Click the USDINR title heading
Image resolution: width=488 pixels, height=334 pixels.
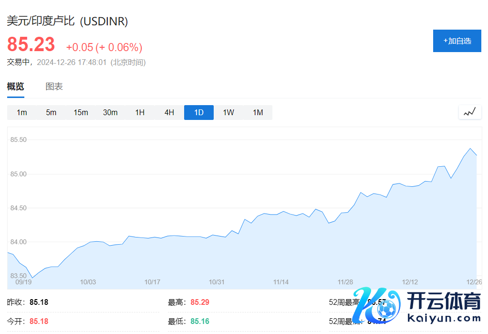[x=67, y=21]
